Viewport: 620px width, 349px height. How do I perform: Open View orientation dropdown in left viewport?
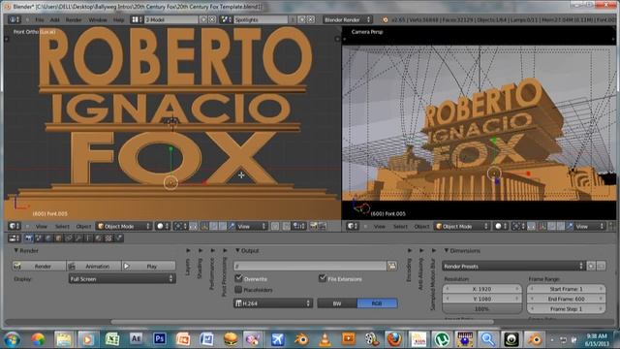pyautogui.click(x=252, y=226)
